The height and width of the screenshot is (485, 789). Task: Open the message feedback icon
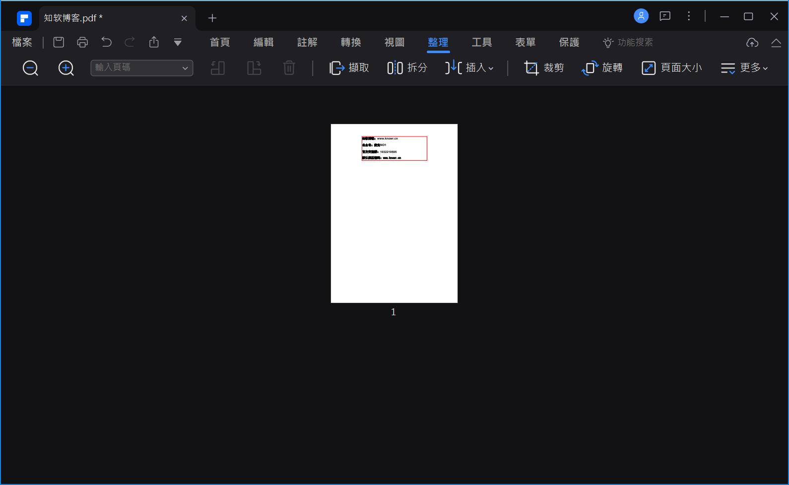coord(665,16)
